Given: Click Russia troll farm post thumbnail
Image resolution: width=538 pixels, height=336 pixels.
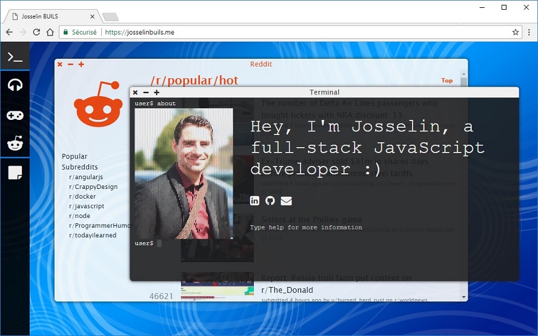Looking at the screenshot, I should click(x=217, y=286).
